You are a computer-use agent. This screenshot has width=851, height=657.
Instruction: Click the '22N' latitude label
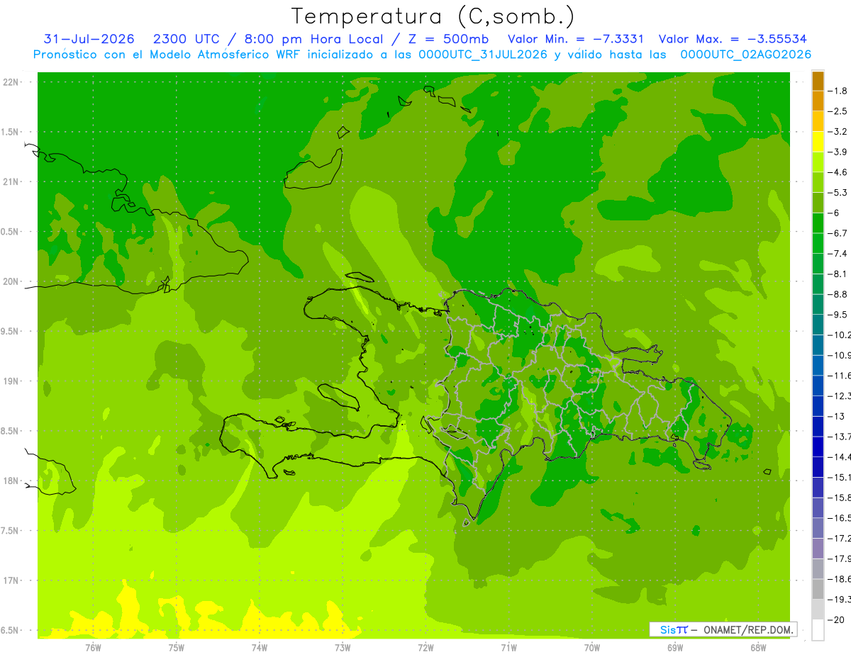point(12,82)
